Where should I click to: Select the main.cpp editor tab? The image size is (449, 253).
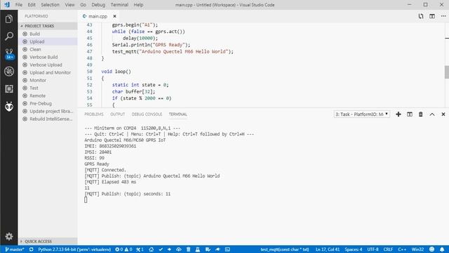click(98, 16)
